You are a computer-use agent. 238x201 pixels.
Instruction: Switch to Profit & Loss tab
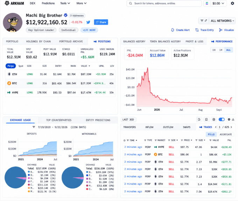tap(194, 41)
